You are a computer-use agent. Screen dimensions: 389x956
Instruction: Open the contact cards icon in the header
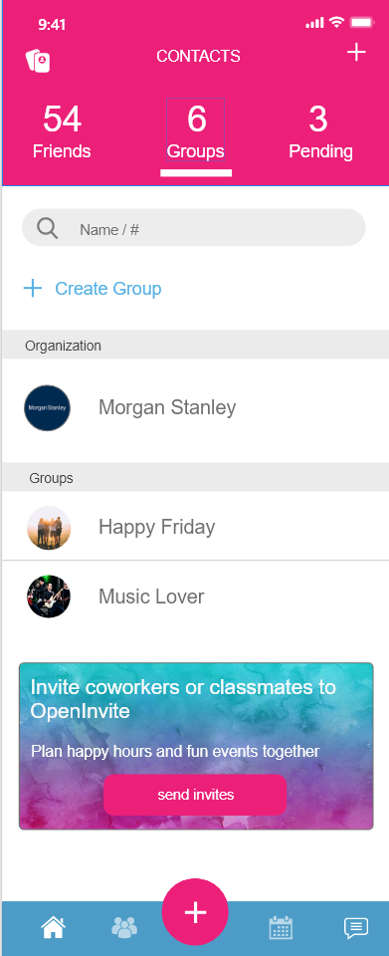pyautogui.click(x=38, y=61)
